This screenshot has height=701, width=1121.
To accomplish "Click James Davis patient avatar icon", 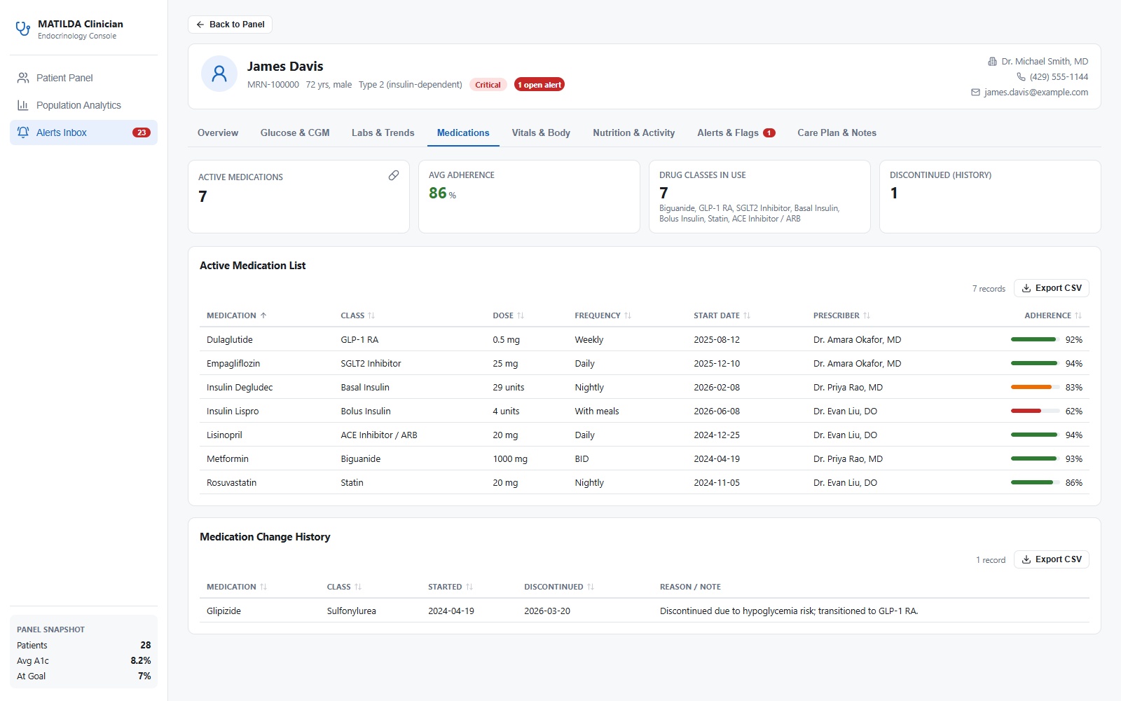I will 219,74.
